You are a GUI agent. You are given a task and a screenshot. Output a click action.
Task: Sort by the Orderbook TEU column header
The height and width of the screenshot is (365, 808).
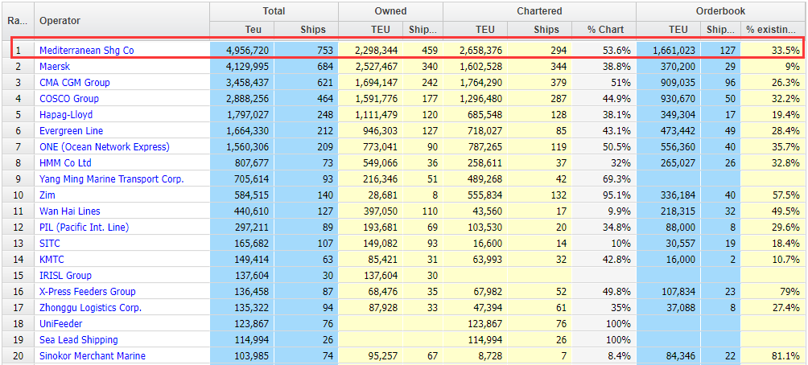668,29
